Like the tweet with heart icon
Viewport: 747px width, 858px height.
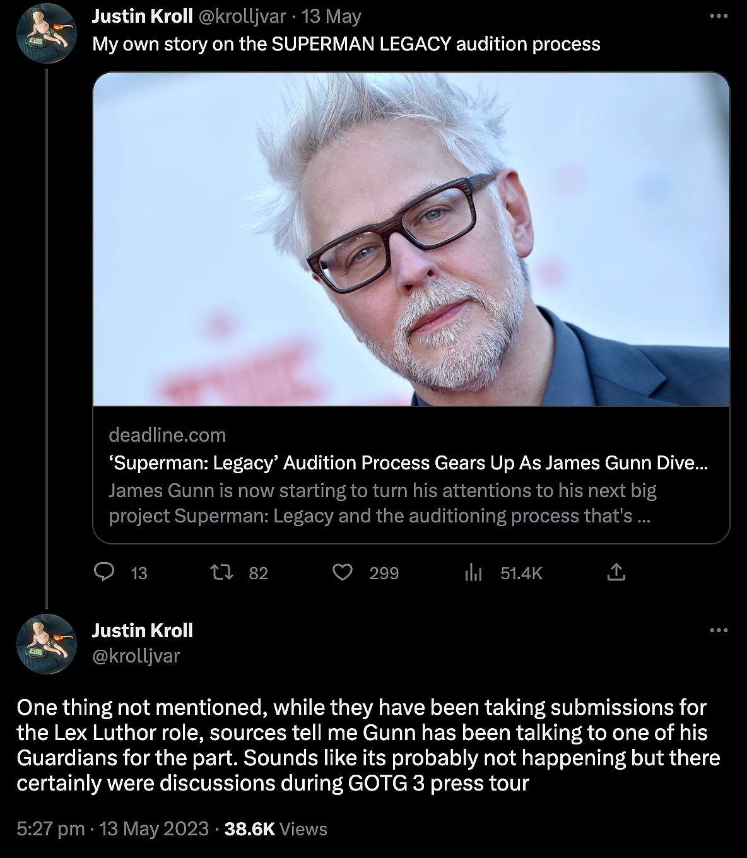[342, 572]
